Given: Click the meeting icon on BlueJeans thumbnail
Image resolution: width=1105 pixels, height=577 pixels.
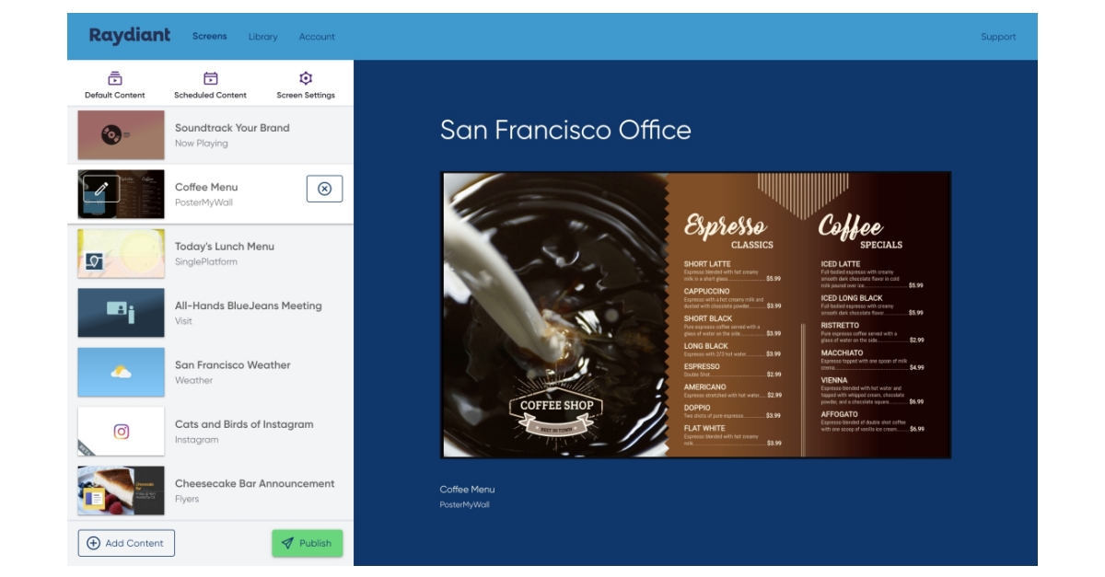Looking at the screenshot, I should click(121, 313).
